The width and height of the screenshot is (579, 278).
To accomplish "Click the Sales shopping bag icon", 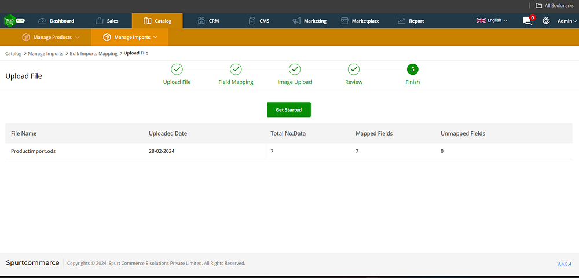I will coord(100,21).
